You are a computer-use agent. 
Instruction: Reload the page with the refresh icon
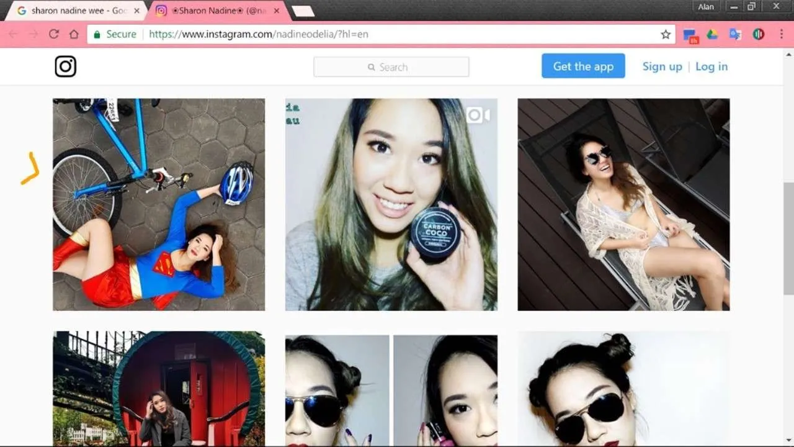click(x=54, y=34)
